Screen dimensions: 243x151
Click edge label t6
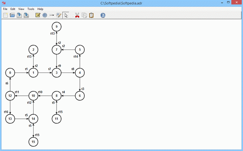click(x=7, y=83)
